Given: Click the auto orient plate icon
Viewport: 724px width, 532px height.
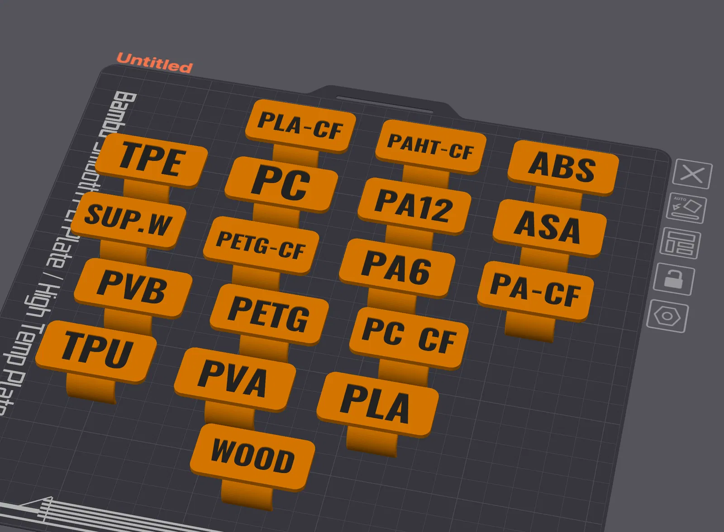Looking at the screenshot, I should tap(686, 209).
